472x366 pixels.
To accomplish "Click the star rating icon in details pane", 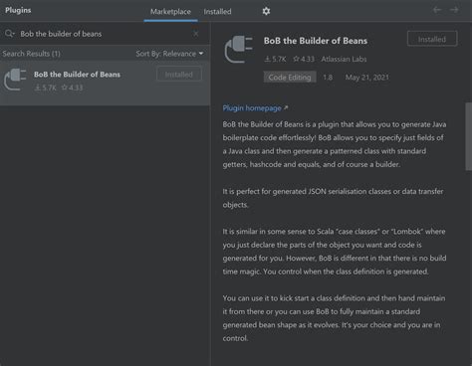I will coord(296,59).
